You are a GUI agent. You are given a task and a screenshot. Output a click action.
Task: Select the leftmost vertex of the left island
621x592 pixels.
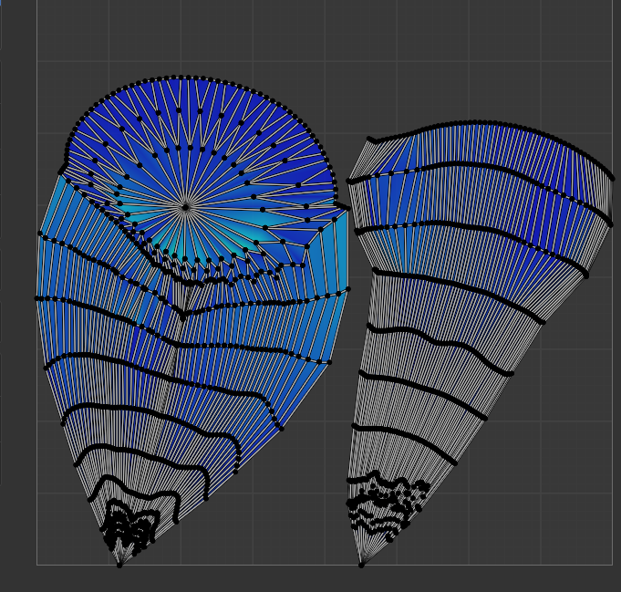pyautogui.click(x=37, y=298)
